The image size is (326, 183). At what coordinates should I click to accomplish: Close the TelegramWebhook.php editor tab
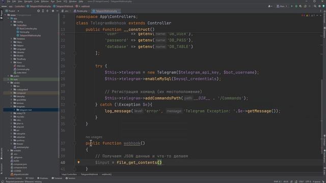tap(119, 11)
